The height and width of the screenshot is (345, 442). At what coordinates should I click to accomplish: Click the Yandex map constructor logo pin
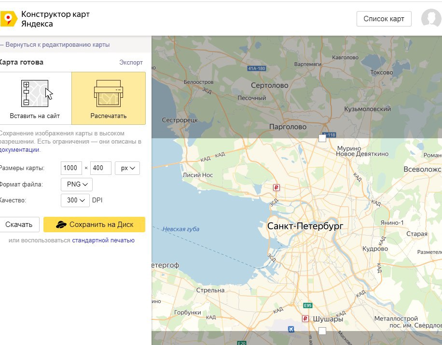pyautogui.click(x=9, y=19)
